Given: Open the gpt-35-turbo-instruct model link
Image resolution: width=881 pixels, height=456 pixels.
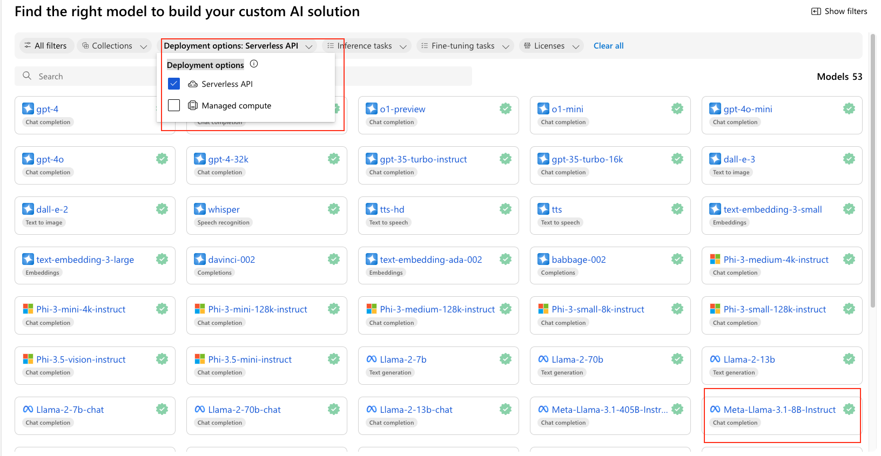Looking at the screenshot, I should (423, 159).
